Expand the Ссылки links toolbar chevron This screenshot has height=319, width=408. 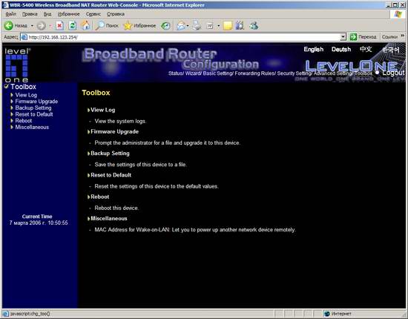(x=402, y=36)
